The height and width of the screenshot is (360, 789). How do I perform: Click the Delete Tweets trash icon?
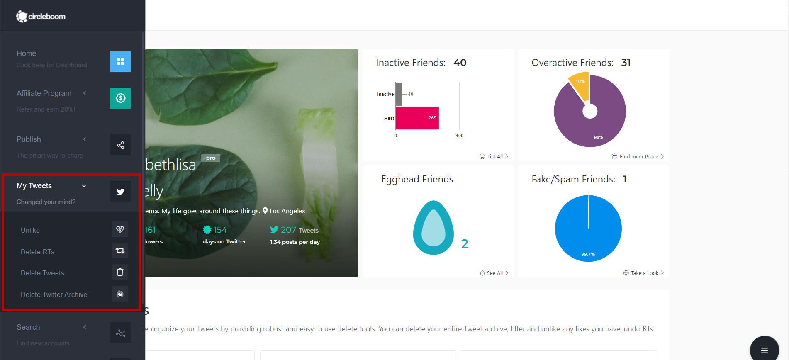coord(120,272)
